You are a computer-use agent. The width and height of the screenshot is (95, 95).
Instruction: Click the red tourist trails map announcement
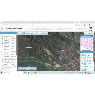[x=41, y=29]
